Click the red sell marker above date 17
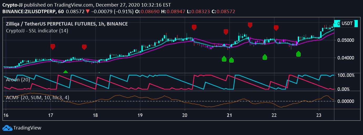The image size is (363, 135). pos(53,47)
